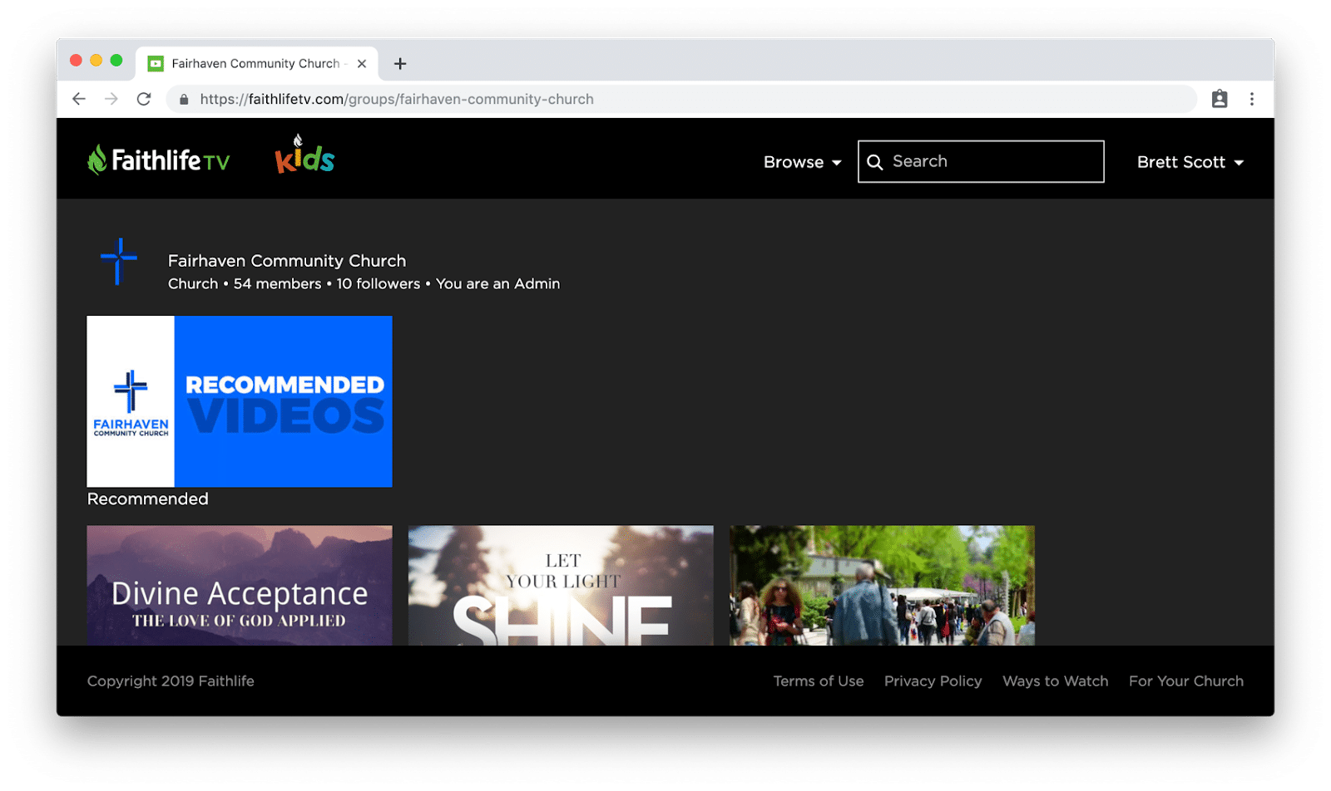Focus the Search input field
This screenshot has height=791, width=1331.
point(981,161)
